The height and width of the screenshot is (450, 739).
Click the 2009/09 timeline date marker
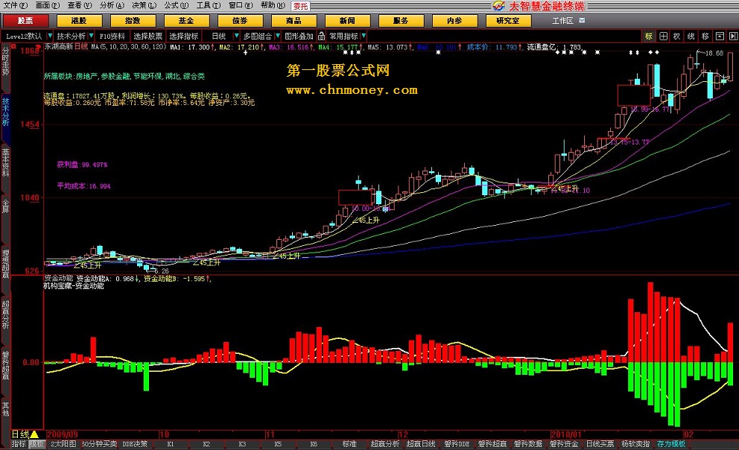pyautogui.click(x=63, y=434)
